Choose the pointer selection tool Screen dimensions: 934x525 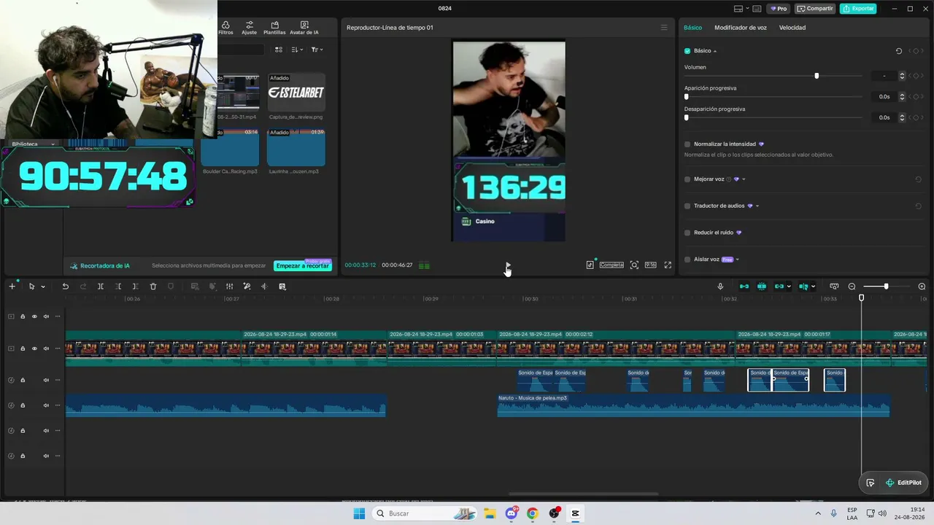(31, 287)
